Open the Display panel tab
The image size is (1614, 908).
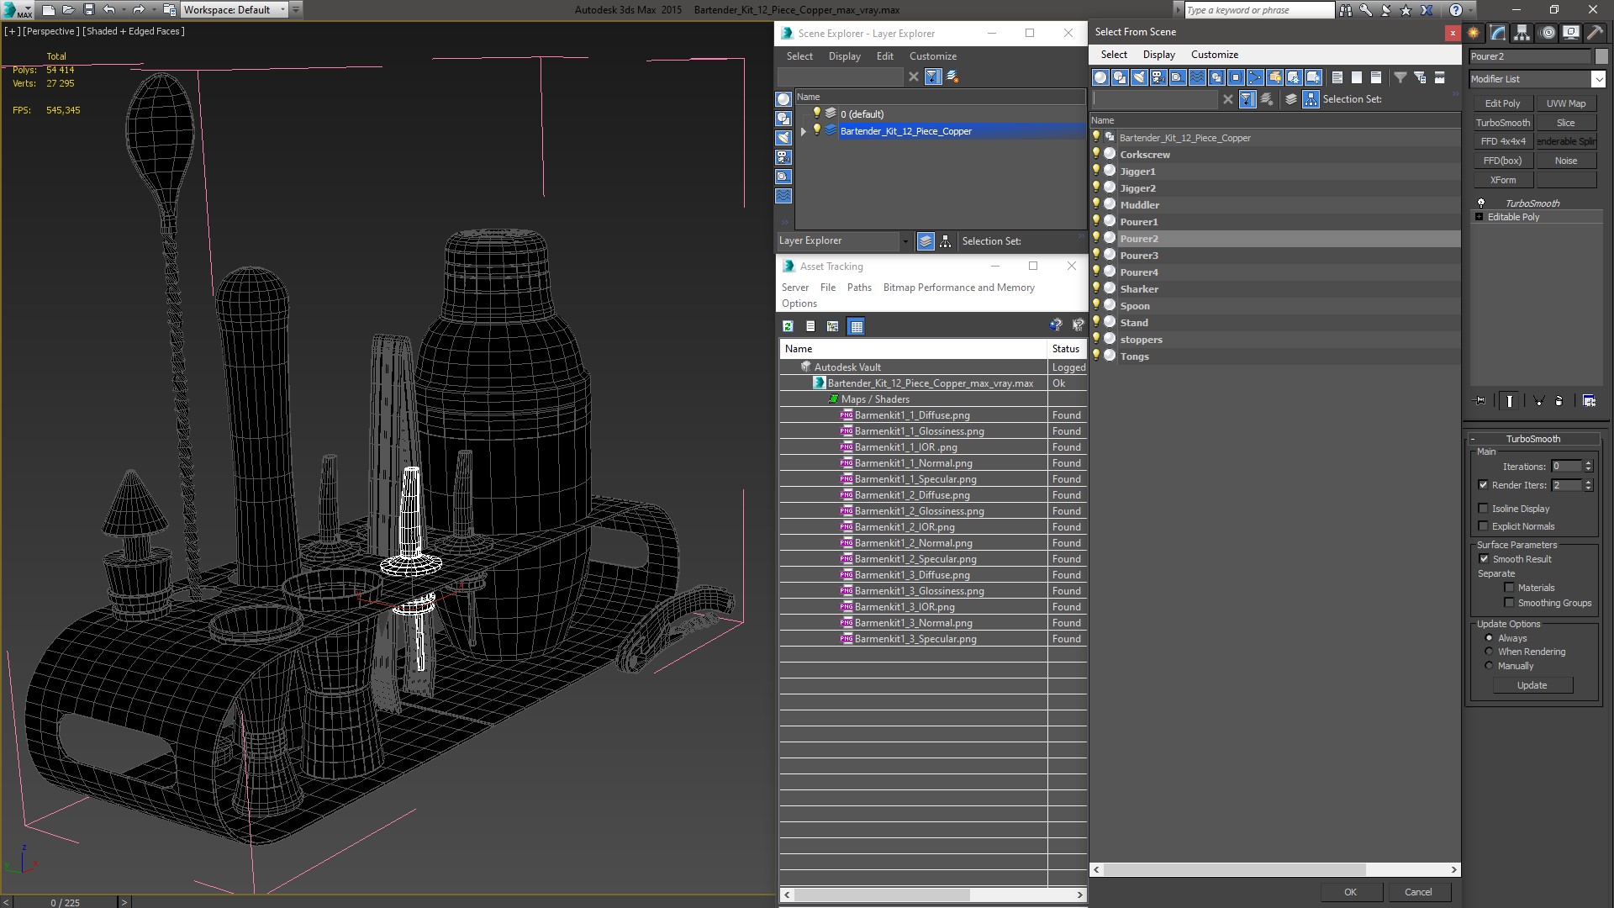click(x=1570, y=33)
